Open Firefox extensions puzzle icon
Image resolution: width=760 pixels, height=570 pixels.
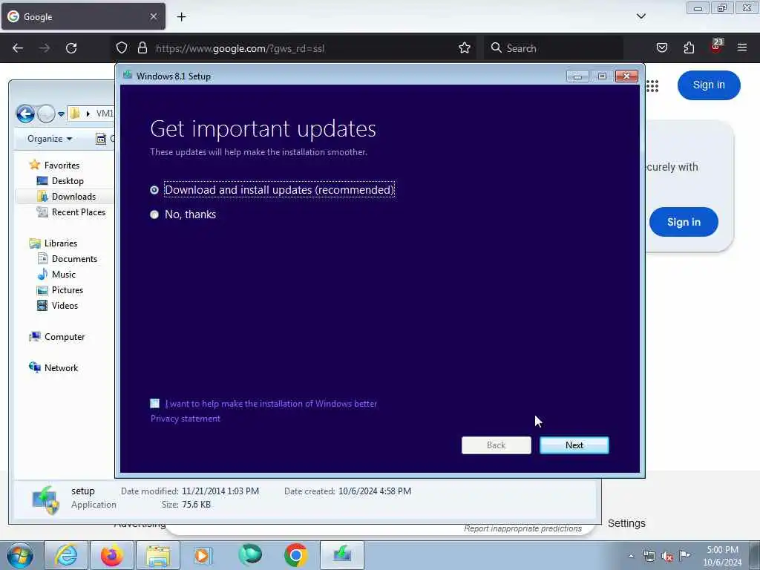click(689, 48)
